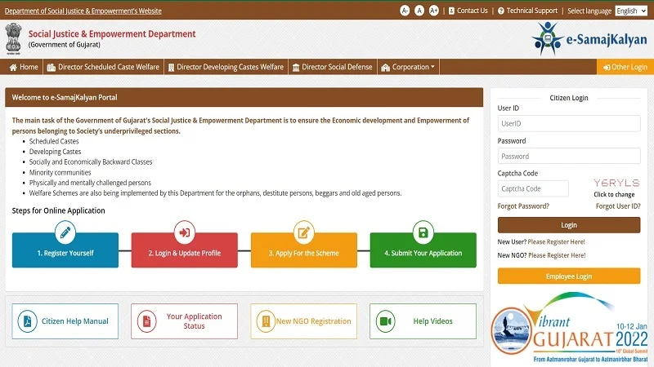Open Director Developing Castes Welfare menu

[x=226, y=67]
